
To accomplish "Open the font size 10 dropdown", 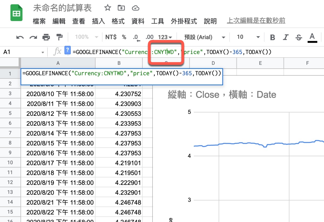I will click(x=248, y=37).
